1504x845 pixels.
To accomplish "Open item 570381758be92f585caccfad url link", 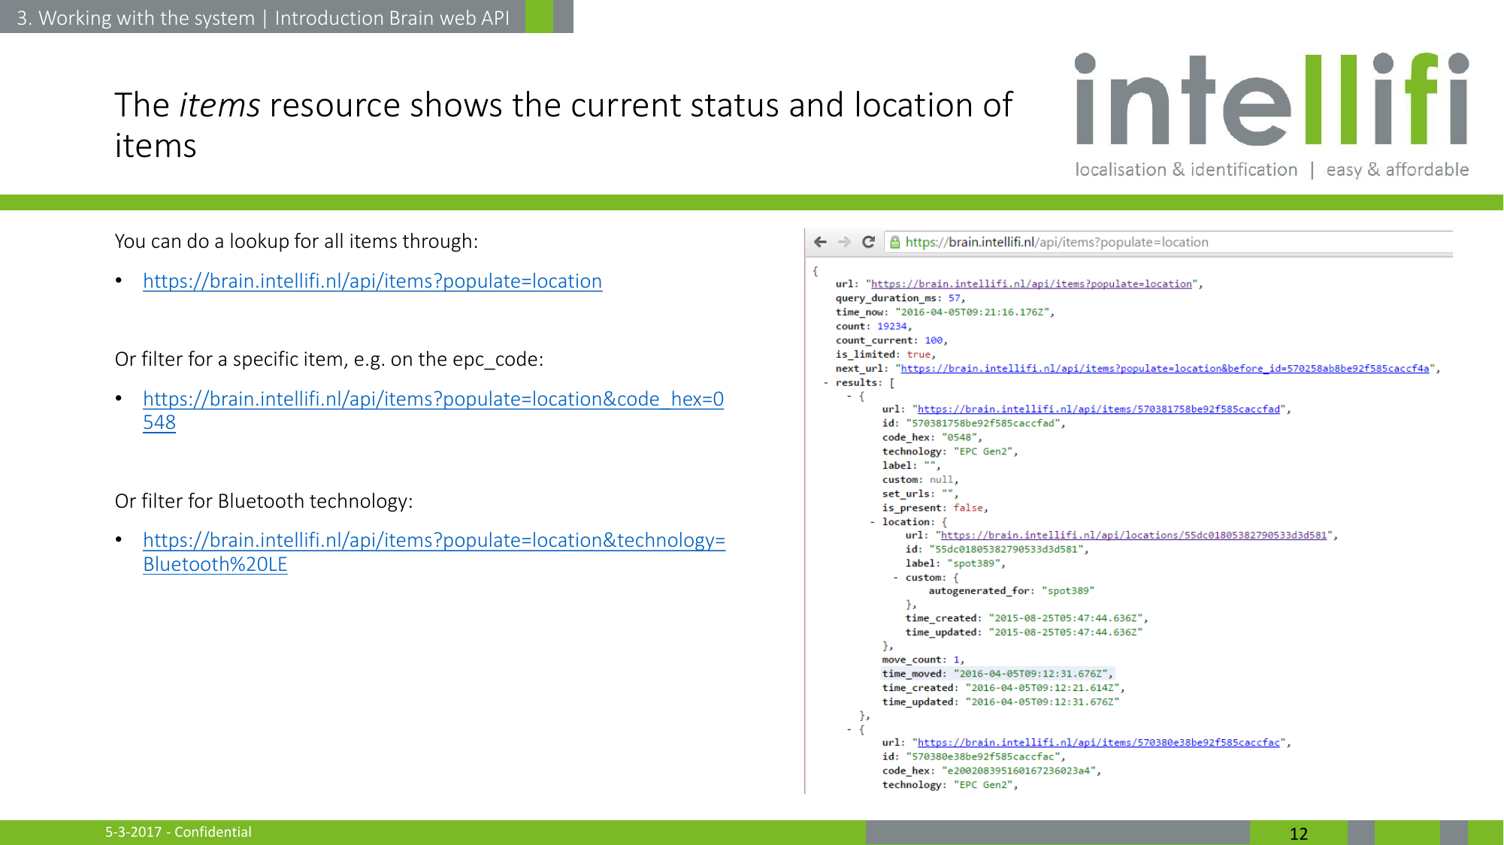I will (x=1098, y=409).
